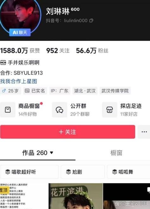Open the pinned 置顶 video thumbnail
The width and height of the screenshot is (150, 209).
[x=24, y=196]
